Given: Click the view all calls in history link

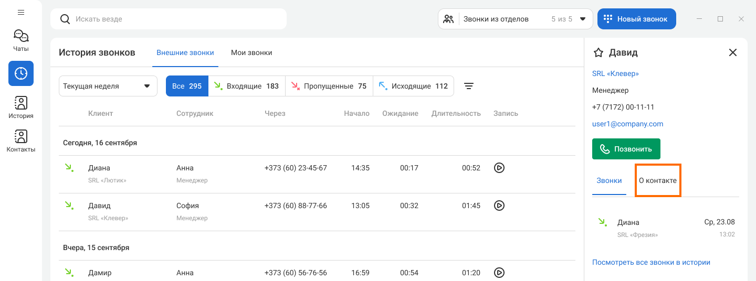Looking at the screenshot, I should click(x=651, y=262).
